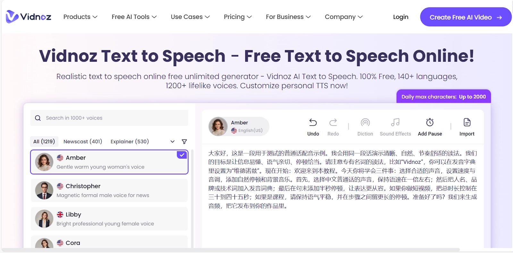Expand the For Business menu
The image size is (513, 253).
(x=288, y=17)
